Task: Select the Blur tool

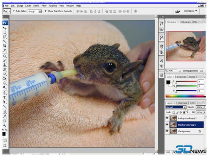Action: [5, 83]
